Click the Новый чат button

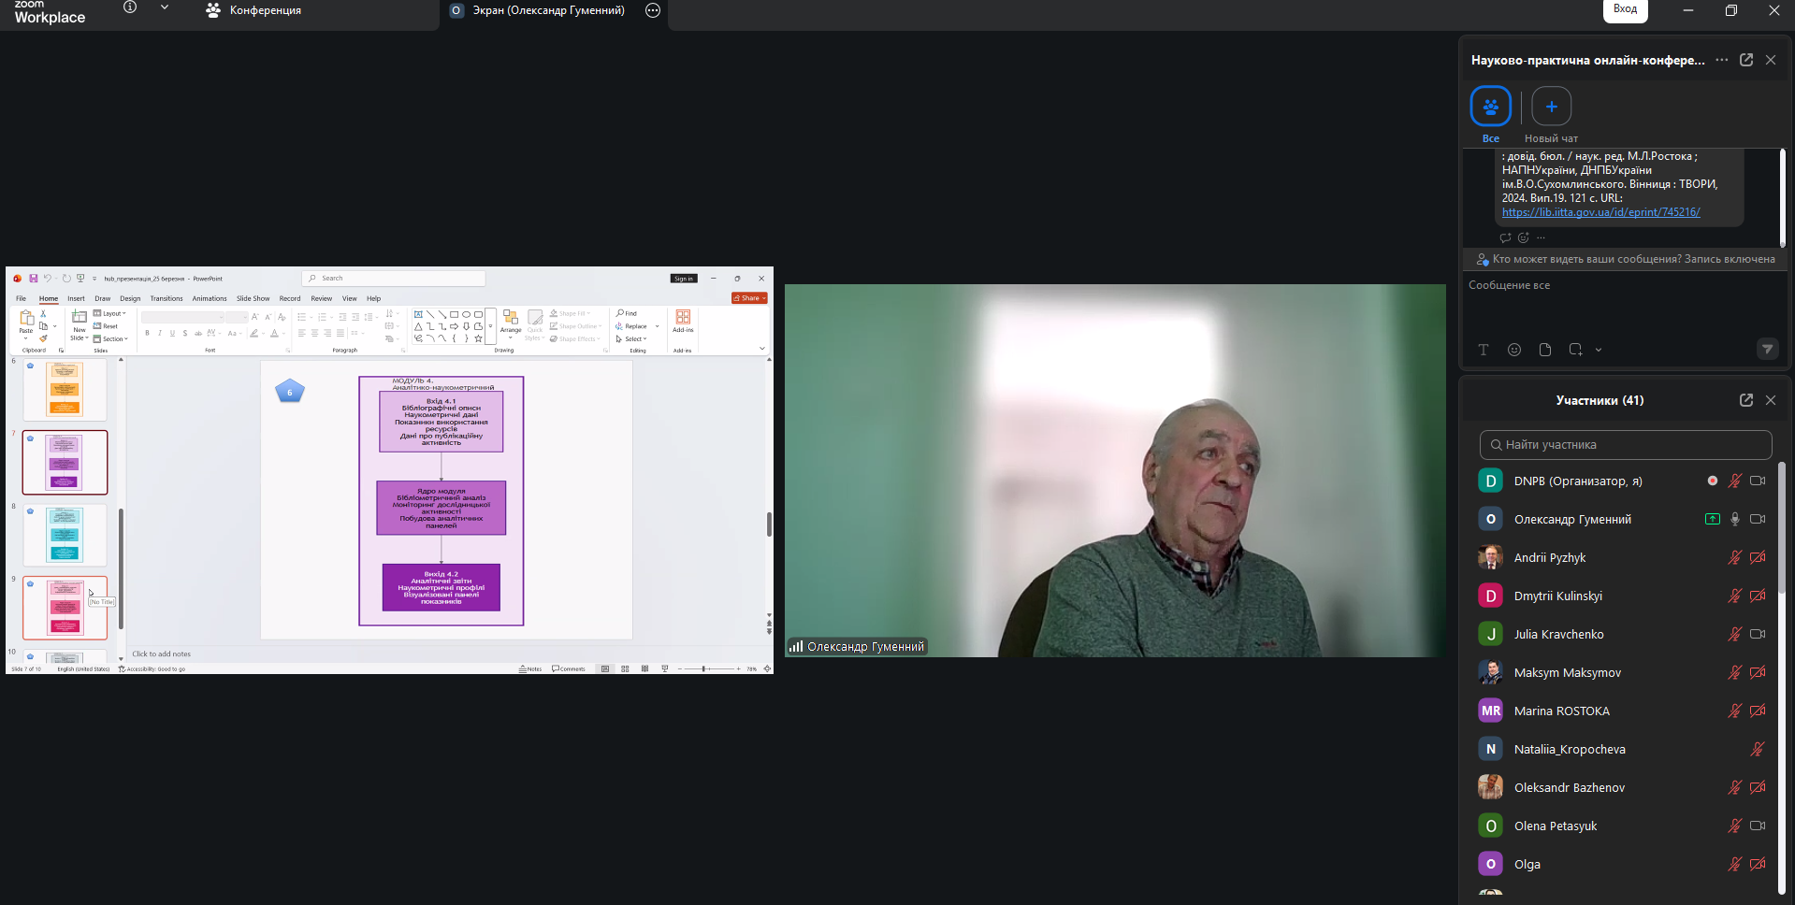pyautogui.click(x=1551, y=107)
